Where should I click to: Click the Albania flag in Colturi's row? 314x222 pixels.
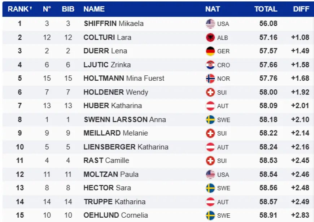tap(210, 37)
